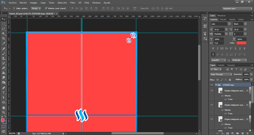Screen dimensions: 254x135
Task: Open the Archivo menu
Action: pos(12,3)
